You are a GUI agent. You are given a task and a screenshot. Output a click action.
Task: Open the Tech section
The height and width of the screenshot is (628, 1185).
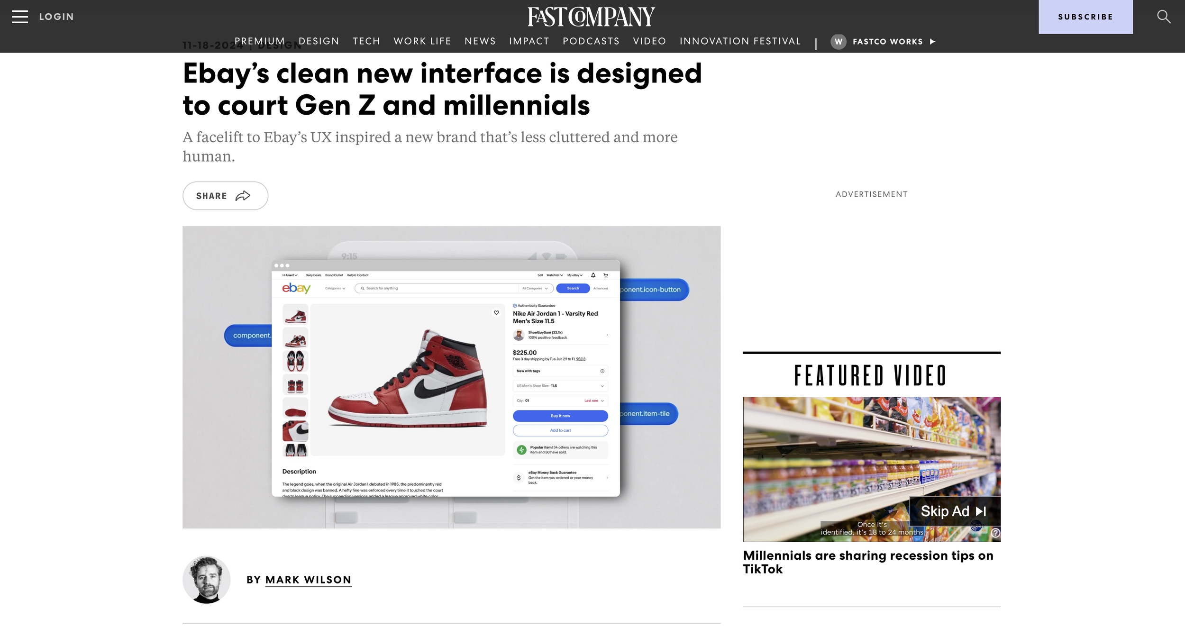pos(366,41)
